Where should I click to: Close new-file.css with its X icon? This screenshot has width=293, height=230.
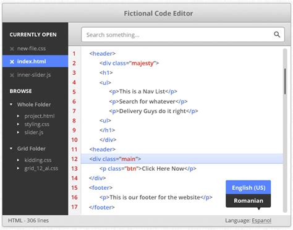coord(12,49)
